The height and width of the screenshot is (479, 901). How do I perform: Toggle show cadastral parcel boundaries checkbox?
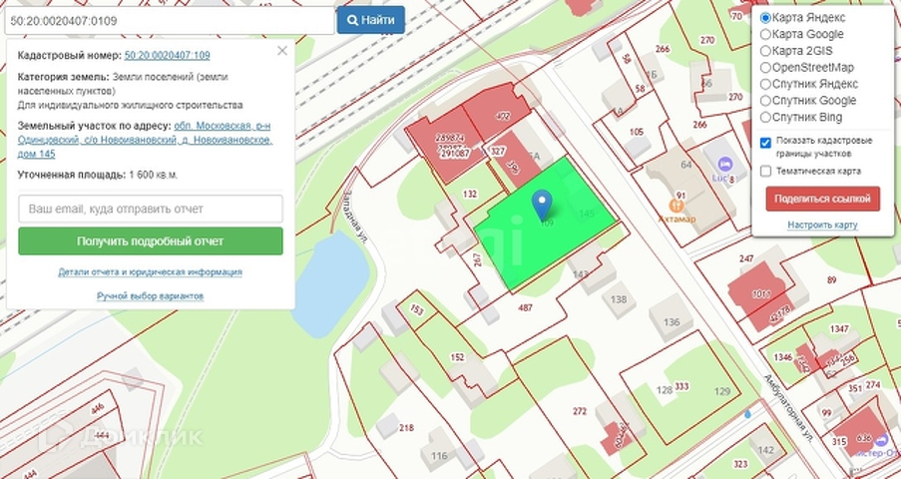coord(765,143)
